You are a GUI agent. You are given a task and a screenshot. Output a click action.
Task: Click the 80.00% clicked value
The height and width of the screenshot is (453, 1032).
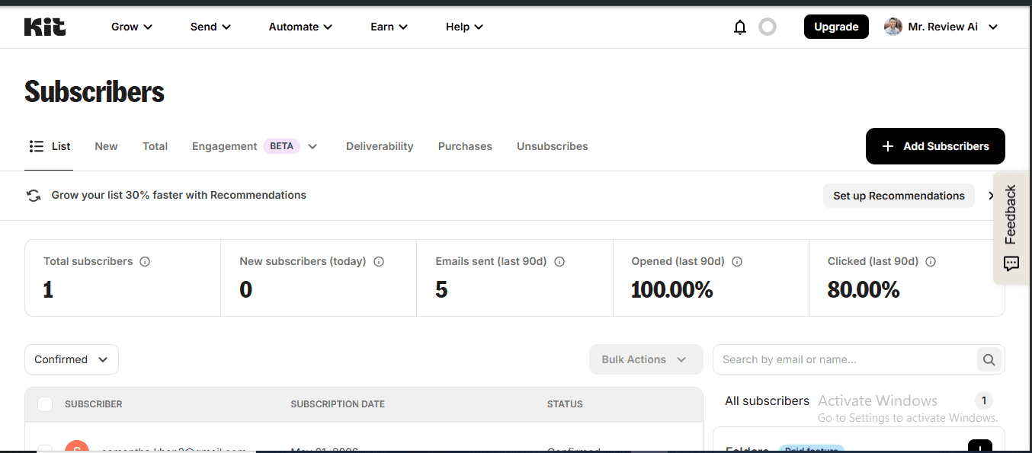(x=864, y=289)
